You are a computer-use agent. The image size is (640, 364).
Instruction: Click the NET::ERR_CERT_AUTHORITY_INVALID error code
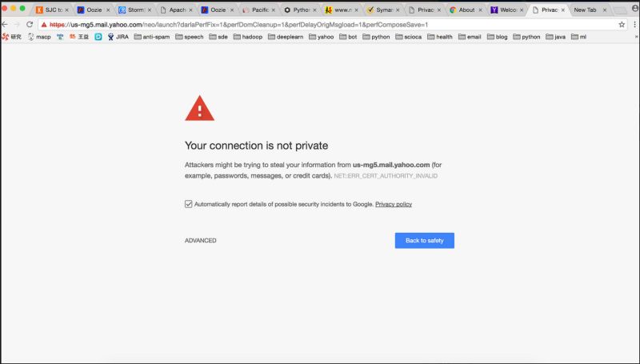point(386,176)
